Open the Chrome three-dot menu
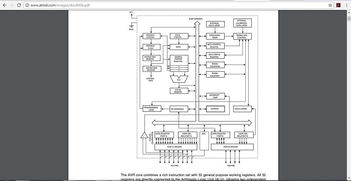The width and height of the screenshot is (351, 181). click(x=346, y=5)
